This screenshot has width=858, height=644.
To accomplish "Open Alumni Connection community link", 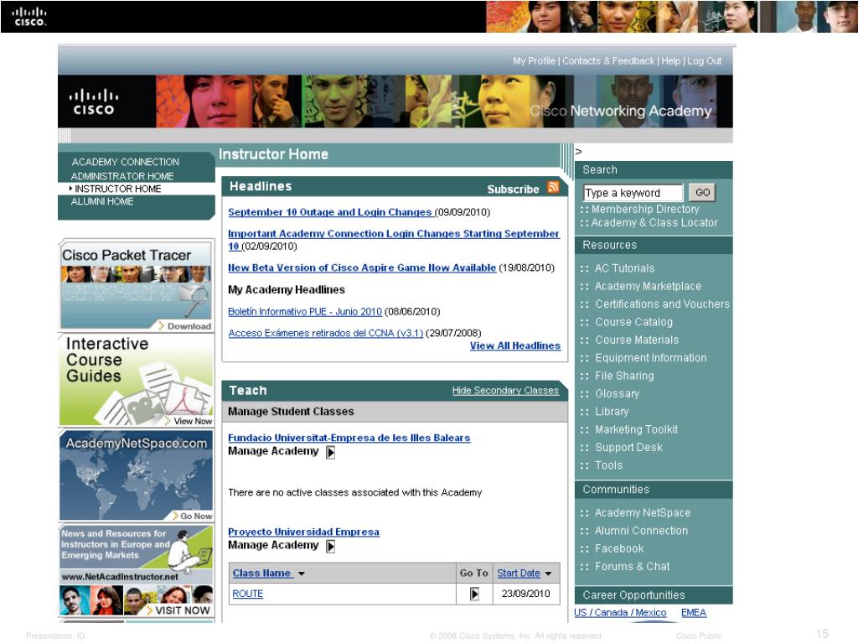I will click(x=641, y=531).
